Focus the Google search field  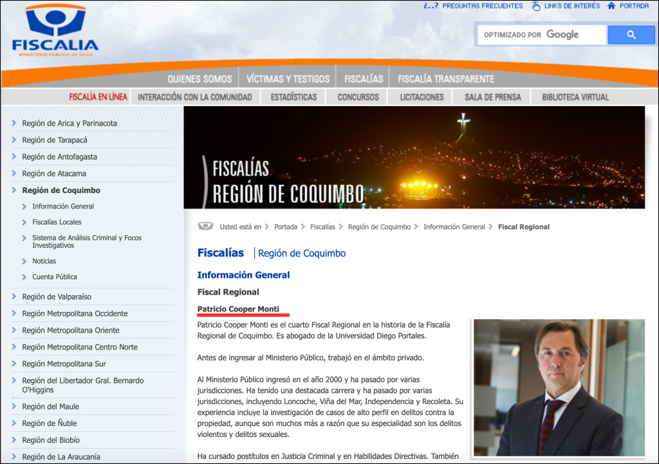point(542,35)
